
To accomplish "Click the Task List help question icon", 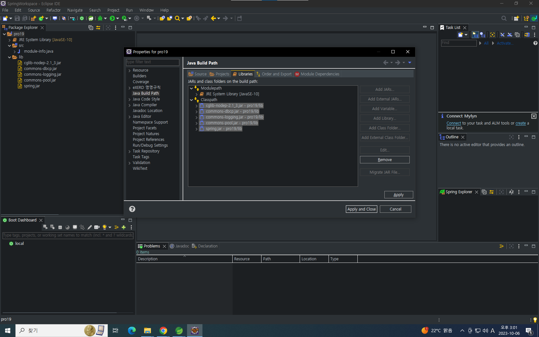I will (535, 43).
